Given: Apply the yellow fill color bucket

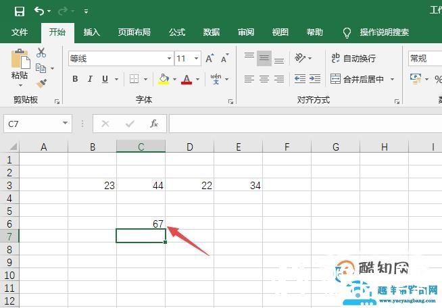Looking at the screenshot, I should click(x=164, y=79).
